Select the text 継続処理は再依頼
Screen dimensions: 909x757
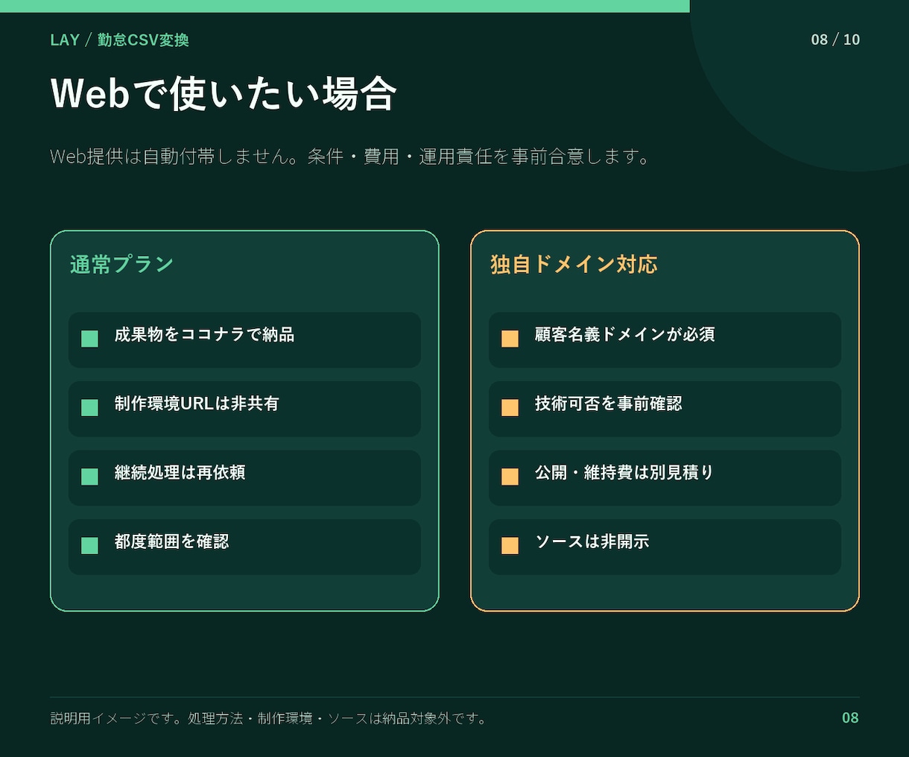180,473
